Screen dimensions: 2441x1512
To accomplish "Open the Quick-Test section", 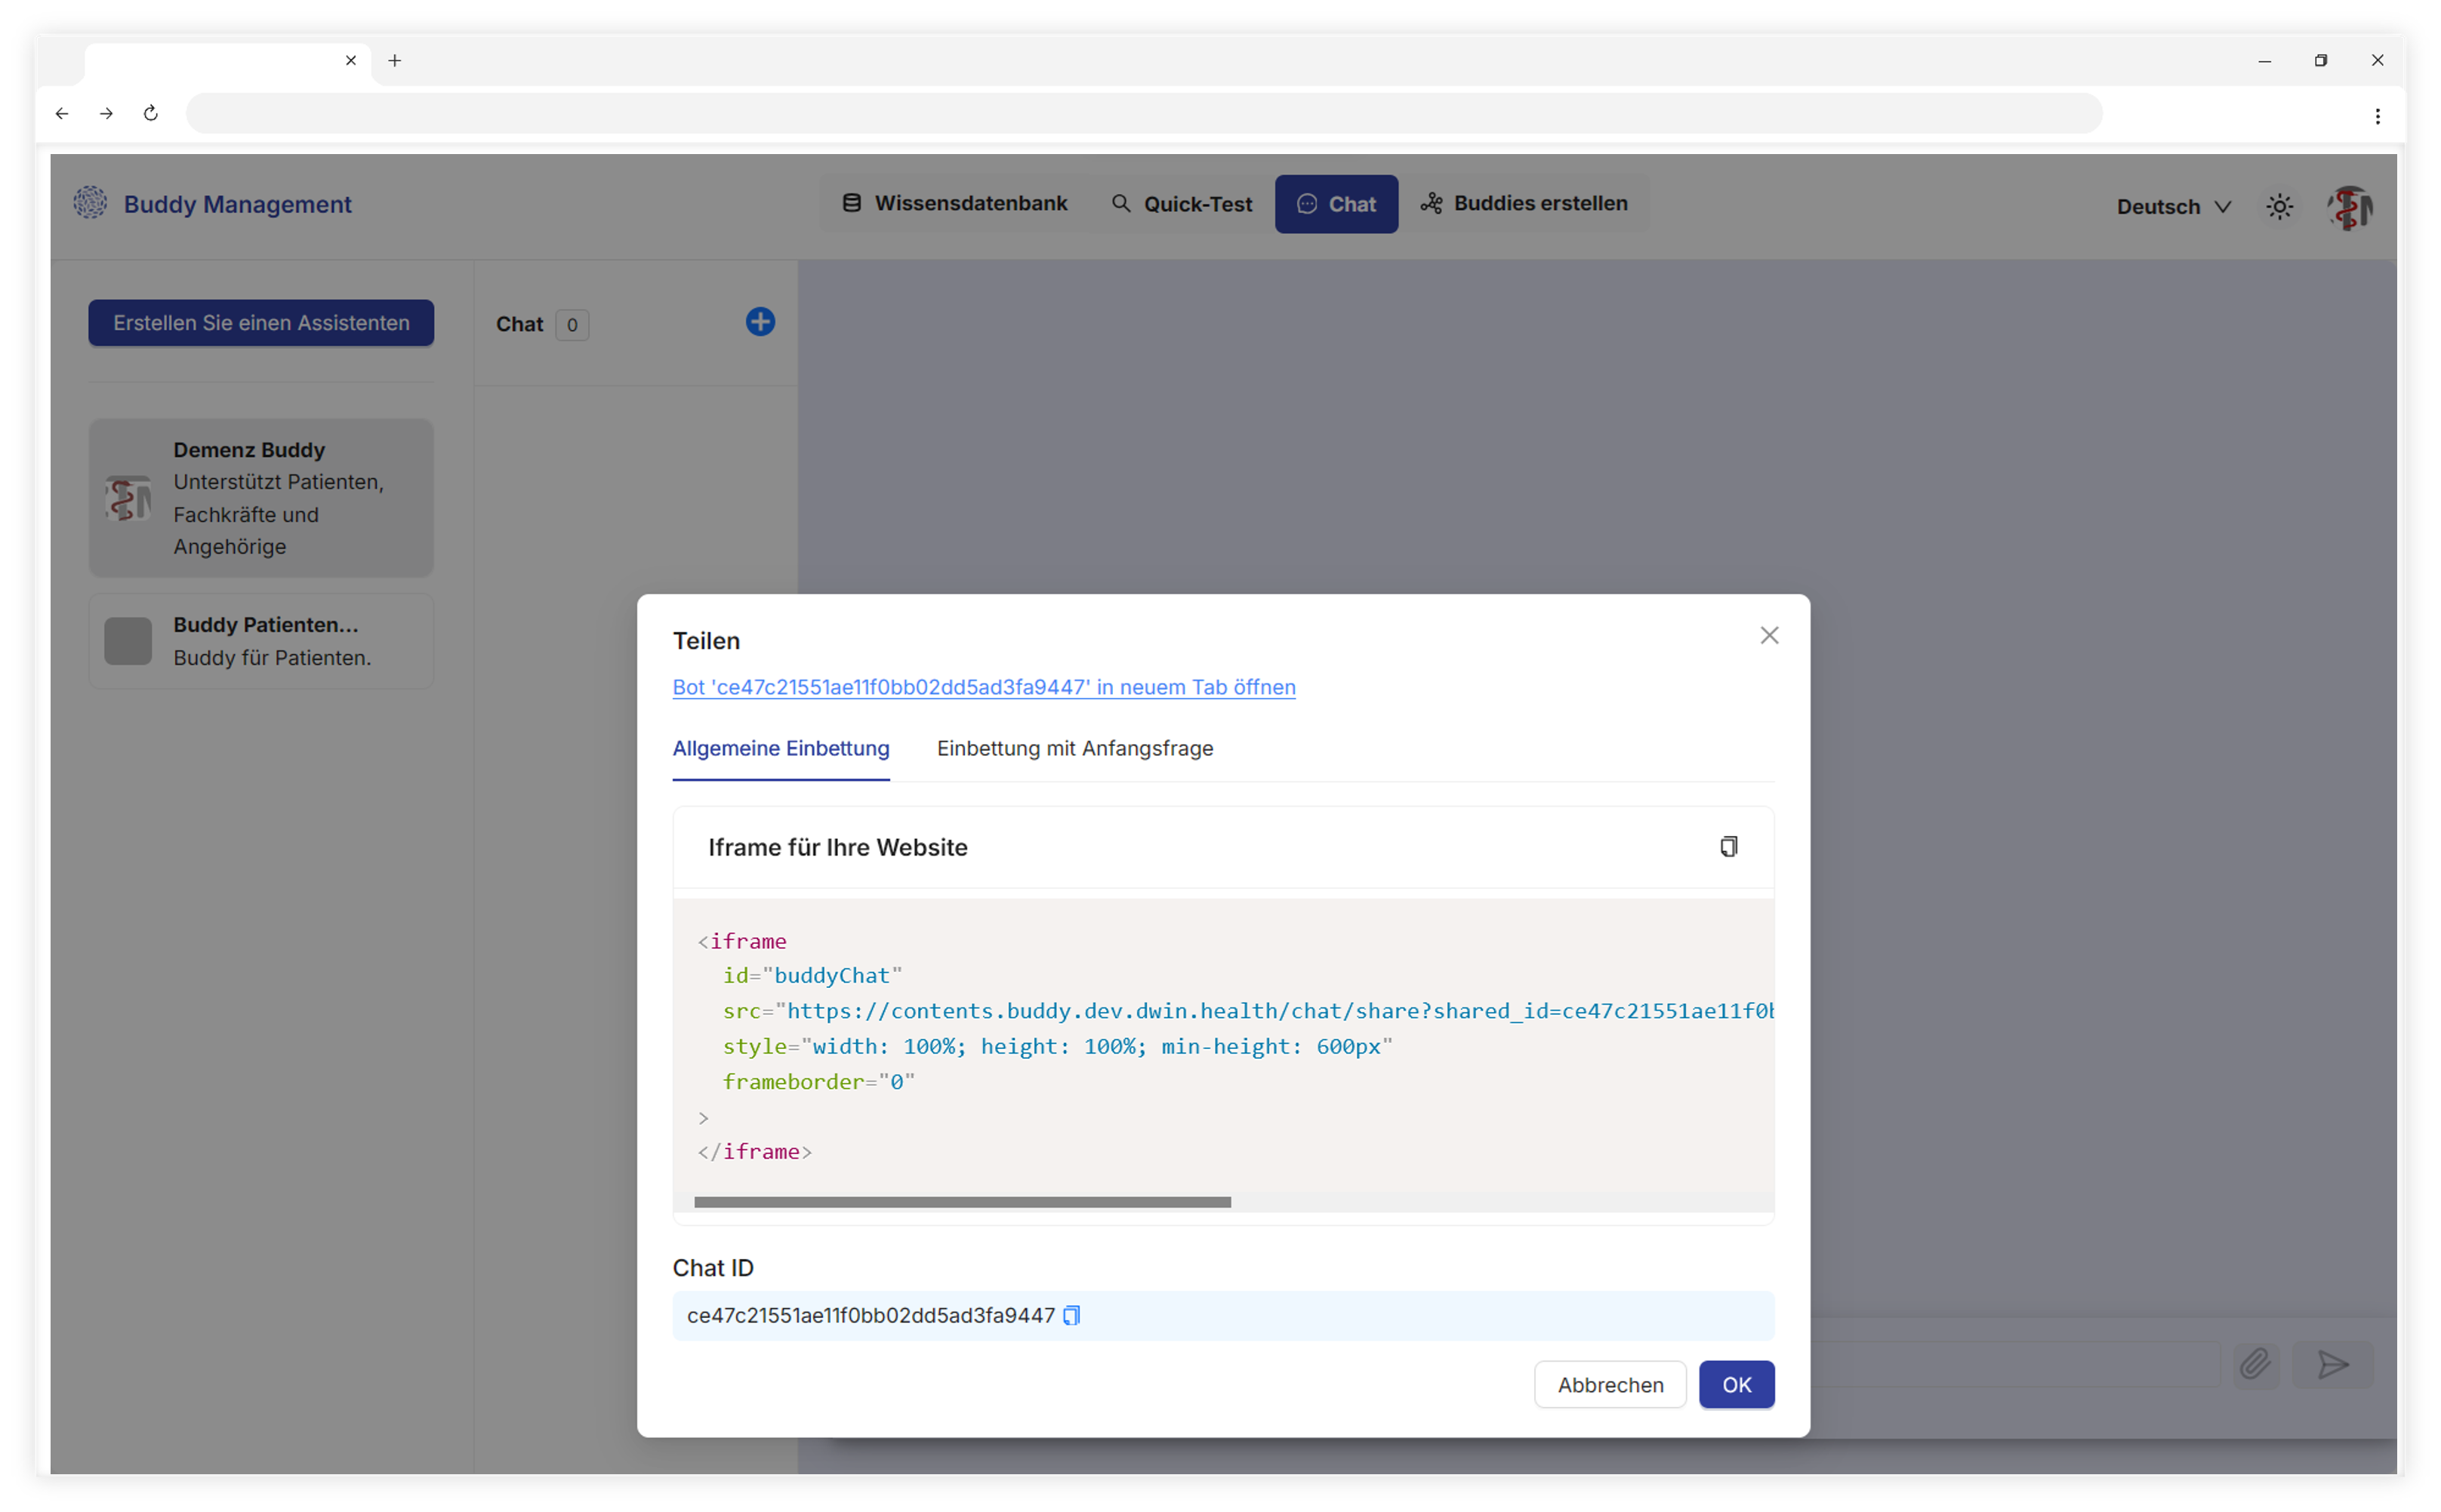I will coord(1182,204).
